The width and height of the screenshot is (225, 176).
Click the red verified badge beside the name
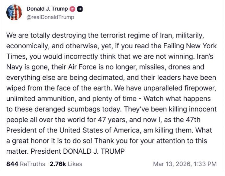(x=72, y=9)
